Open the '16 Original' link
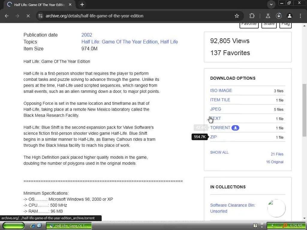Screen dimensions: 307x230 (275, 162)
